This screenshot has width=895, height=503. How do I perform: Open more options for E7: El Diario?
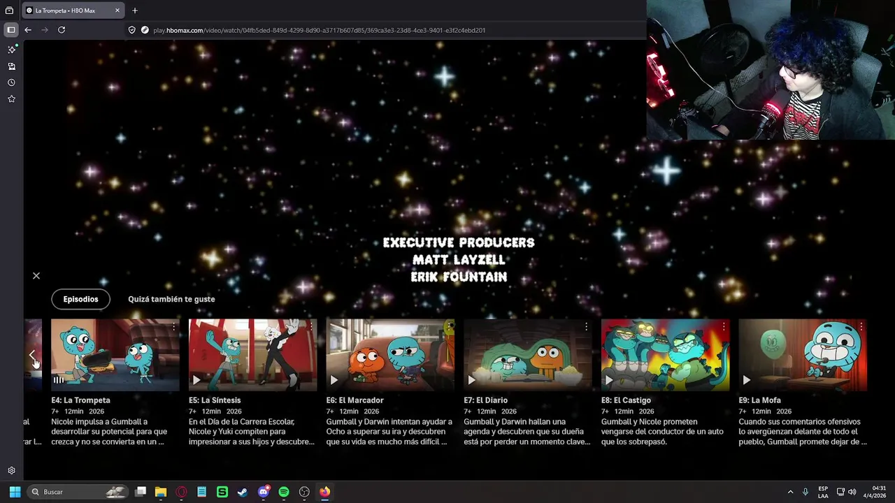coord(586,327)
